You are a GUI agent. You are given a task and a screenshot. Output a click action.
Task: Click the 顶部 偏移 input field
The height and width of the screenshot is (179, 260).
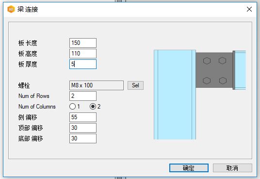(83, 128)
